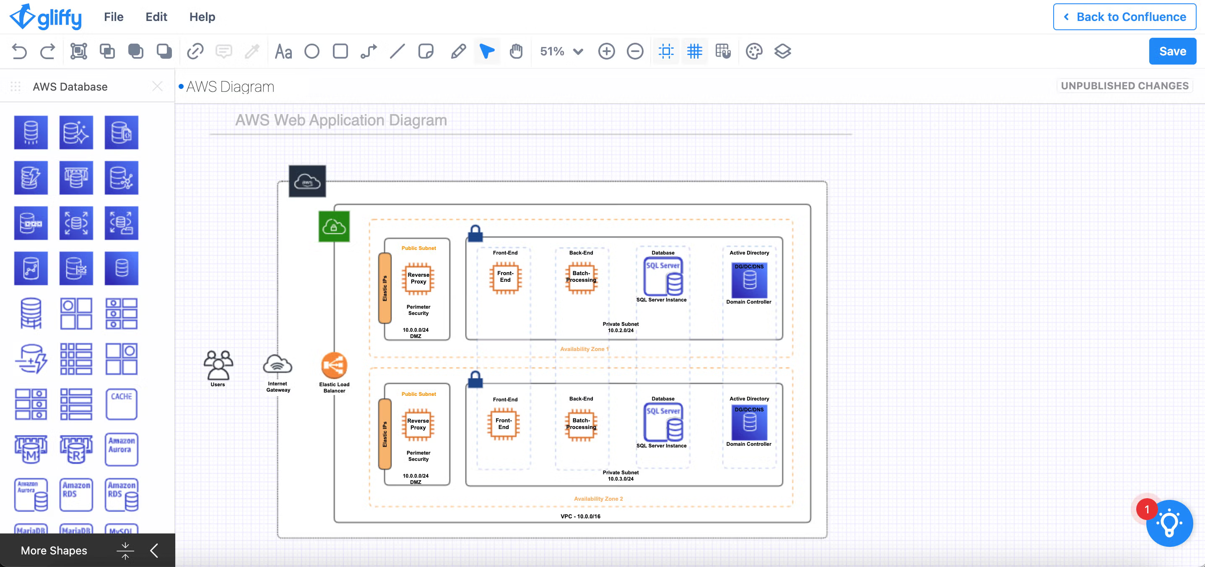1205x567 pixels.
Task: Expand the More Shapes panel
Action: tap(54, 550)
